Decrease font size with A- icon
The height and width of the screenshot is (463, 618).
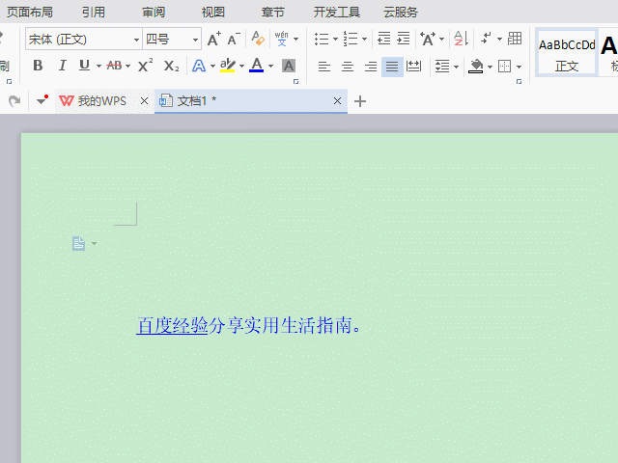click(234, 39)
